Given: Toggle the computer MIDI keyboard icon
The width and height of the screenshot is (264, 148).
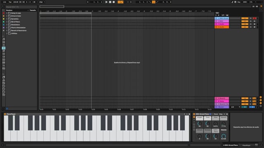Looking at the screenshot, I should (235, 2).
